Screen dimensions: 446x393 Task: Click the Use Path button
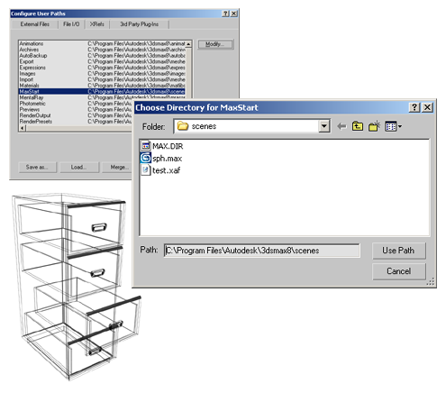click(399, 251)
